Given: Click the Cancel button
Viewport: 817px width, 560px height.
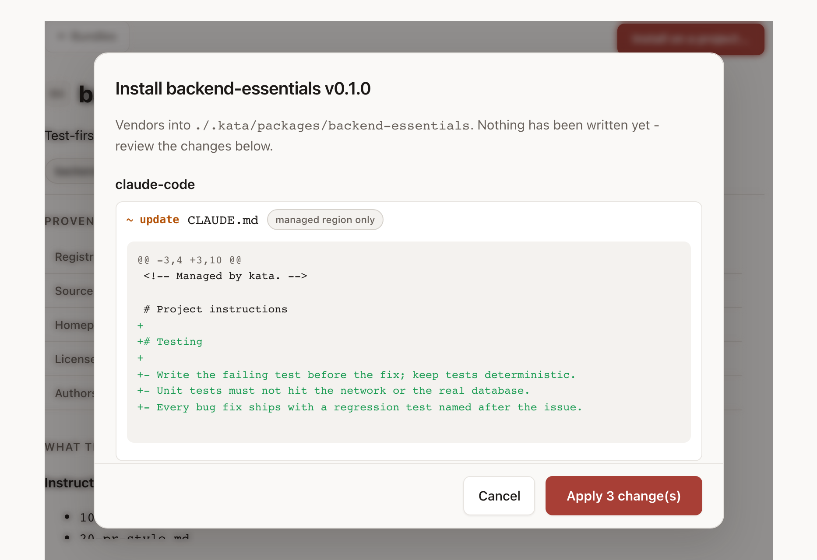Looking at the screenshot, I should point(499,496).
